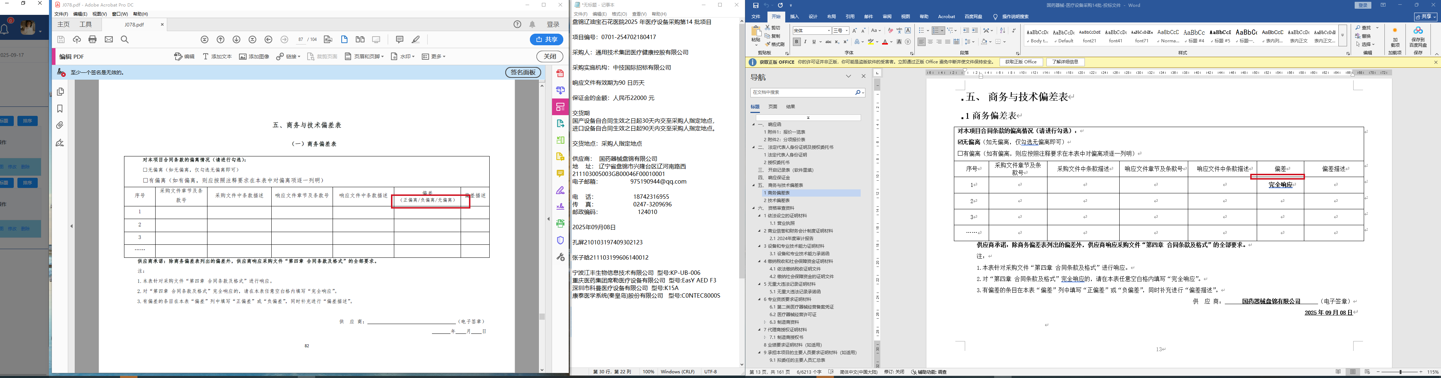Switch to 工具 tab in Acrobat

click(x=86, y=25)
